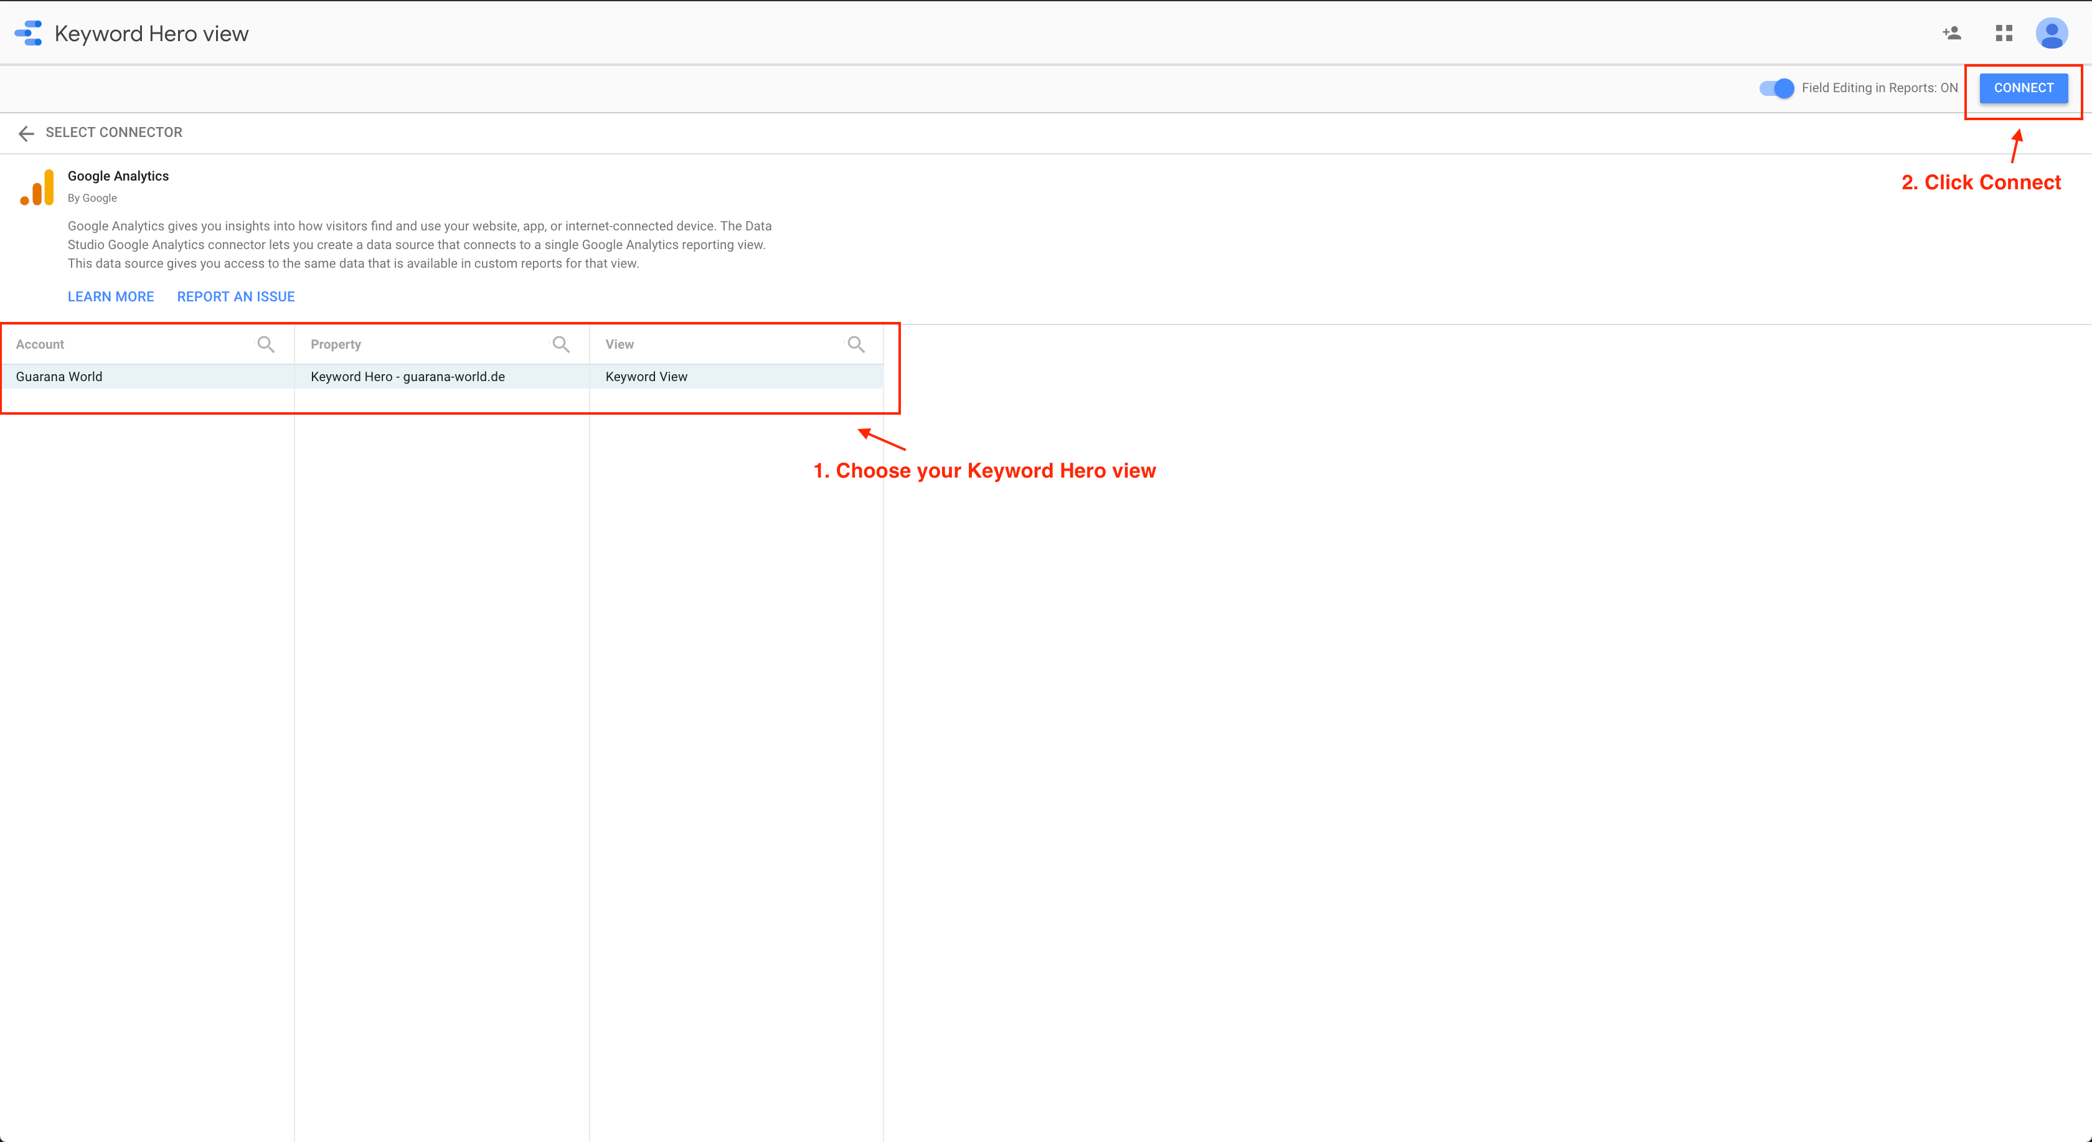Click the SELECT CONNECTOR label
This screenshot has height=1142, width=2092.
click(114, 133)
